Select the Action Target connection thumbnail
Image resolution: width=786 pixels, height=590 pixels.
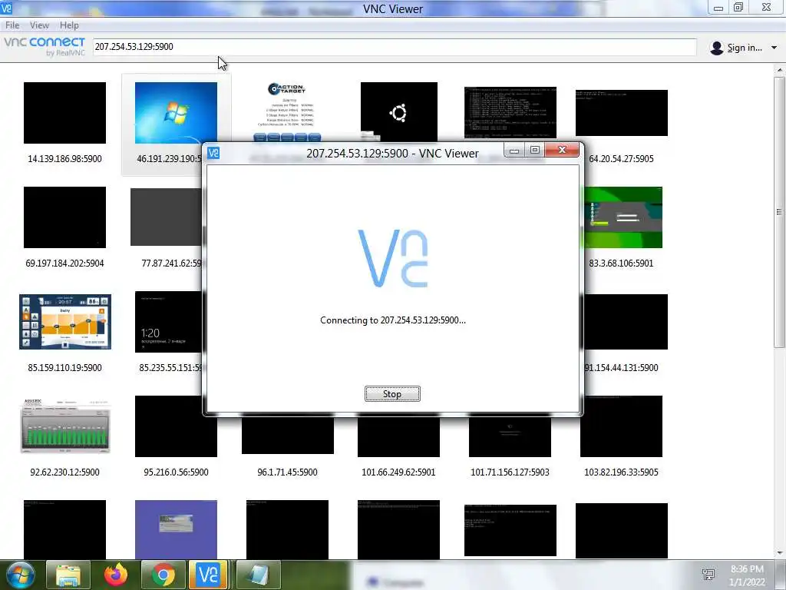287,111
